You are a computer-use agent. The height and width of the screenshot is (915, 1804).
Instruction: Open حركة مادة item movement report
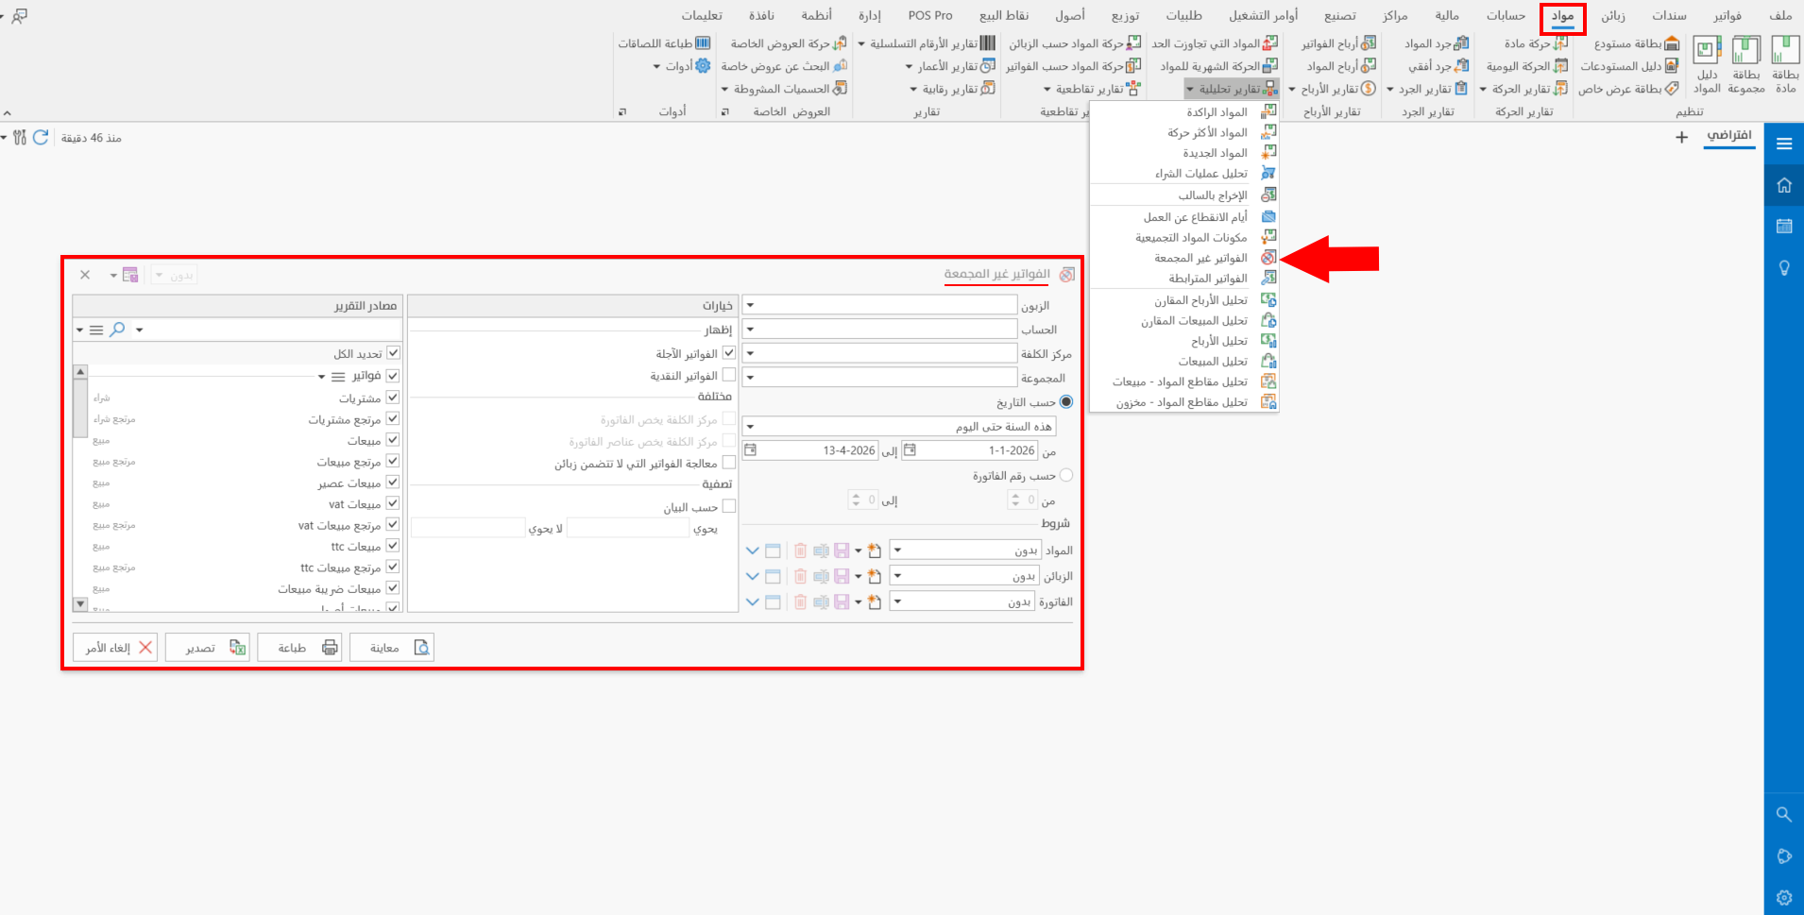1536,43
